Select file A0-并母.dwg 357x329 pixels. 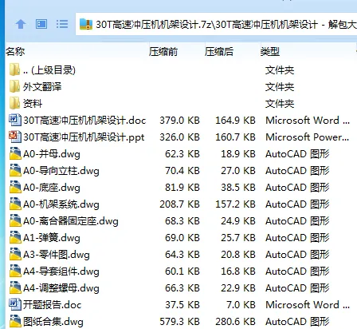click(x=52, y=154)
